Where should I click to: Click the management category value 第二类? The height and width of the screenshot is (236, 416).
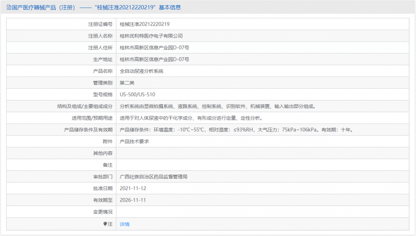pyautogui.click(x=127, y=83)
